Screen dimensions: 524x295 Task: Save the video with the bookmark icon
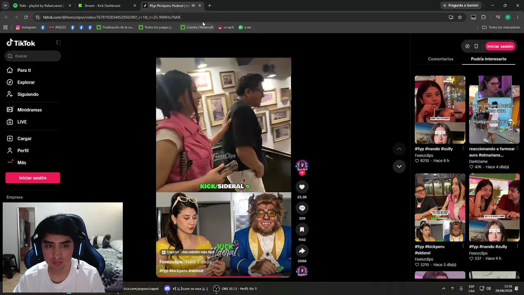pyautogui.click(x=302, y=229)
